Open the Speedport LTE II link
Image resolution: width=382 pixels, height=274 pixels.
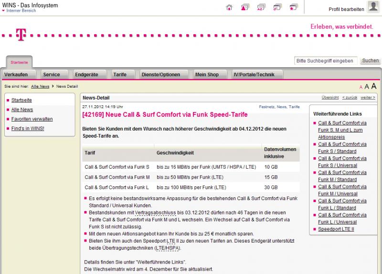336,229
